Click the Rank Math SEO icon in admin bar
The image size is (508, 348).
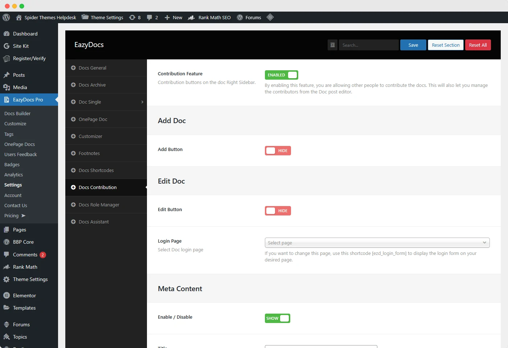tap(191, 17)
